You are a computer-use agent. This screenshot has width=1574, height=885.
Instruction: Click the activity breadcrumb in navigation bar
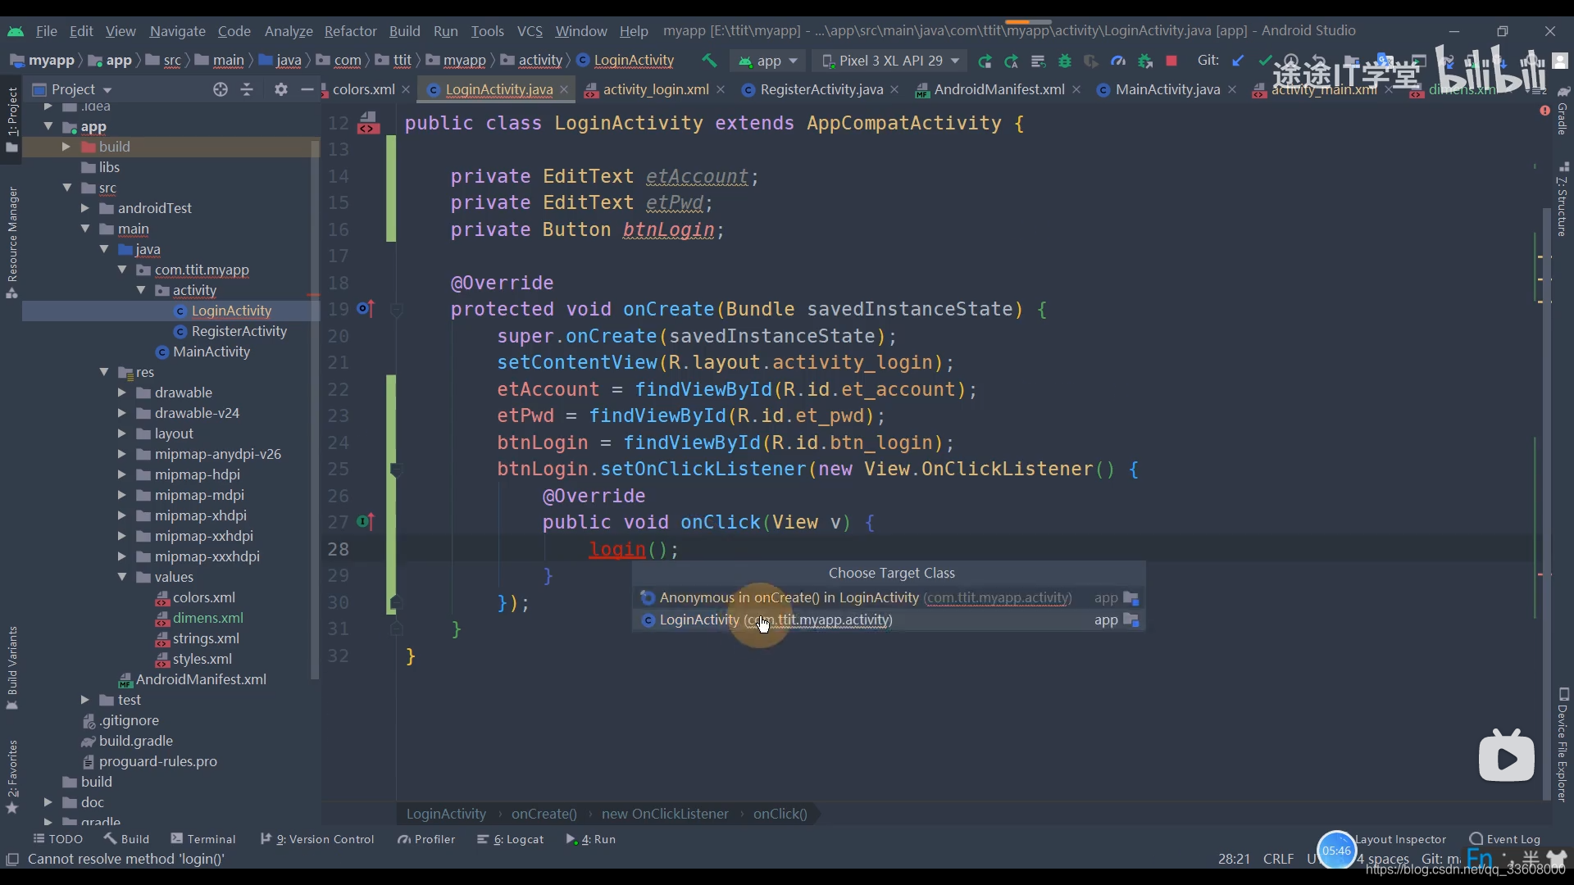[x=540, y=61]
